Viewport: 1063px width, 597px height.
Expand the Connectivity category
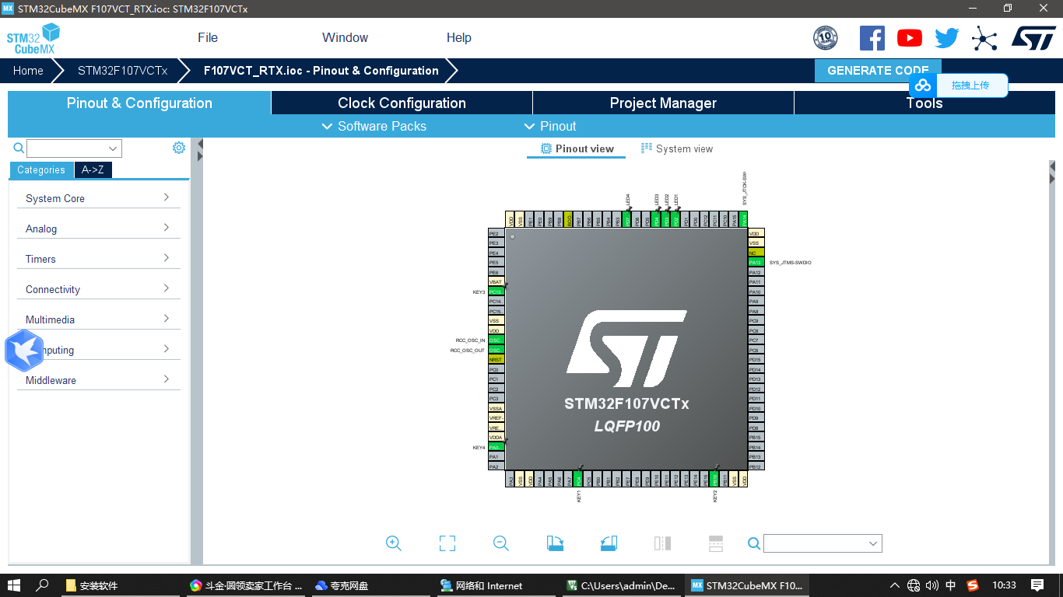coord(98,289)
